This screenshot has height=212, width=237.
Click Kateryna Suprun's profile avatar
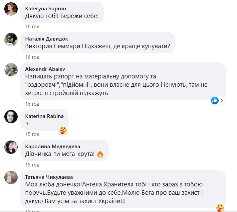coord(11,9)
